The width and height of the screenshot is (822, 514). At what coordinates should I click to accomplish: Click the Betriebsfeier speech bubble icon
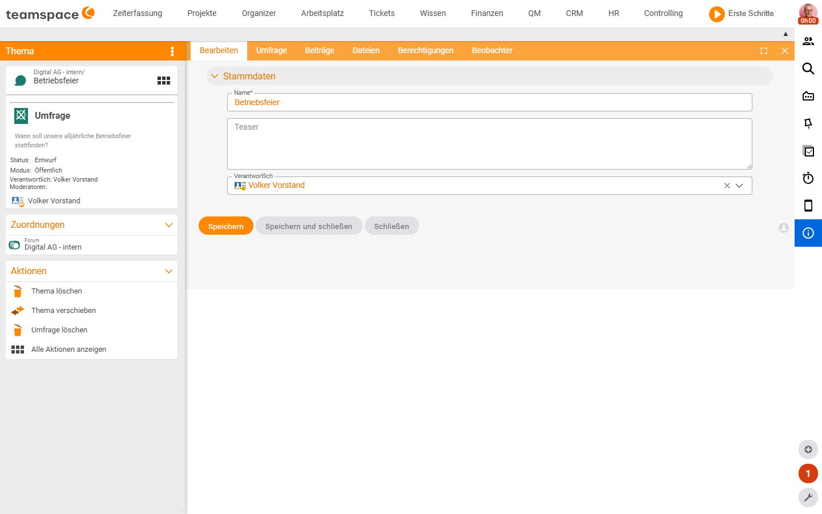[x=21, y=81]
